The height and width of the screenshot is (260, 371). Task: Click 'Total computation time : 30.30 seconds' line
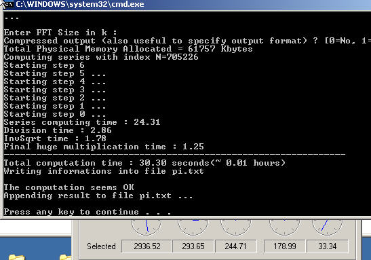144,163
